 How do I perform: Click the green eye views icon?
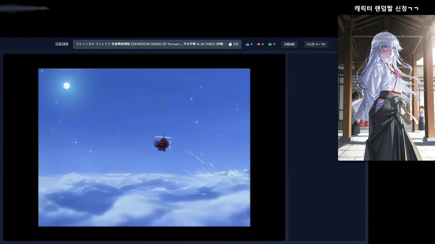click(270, 44)
